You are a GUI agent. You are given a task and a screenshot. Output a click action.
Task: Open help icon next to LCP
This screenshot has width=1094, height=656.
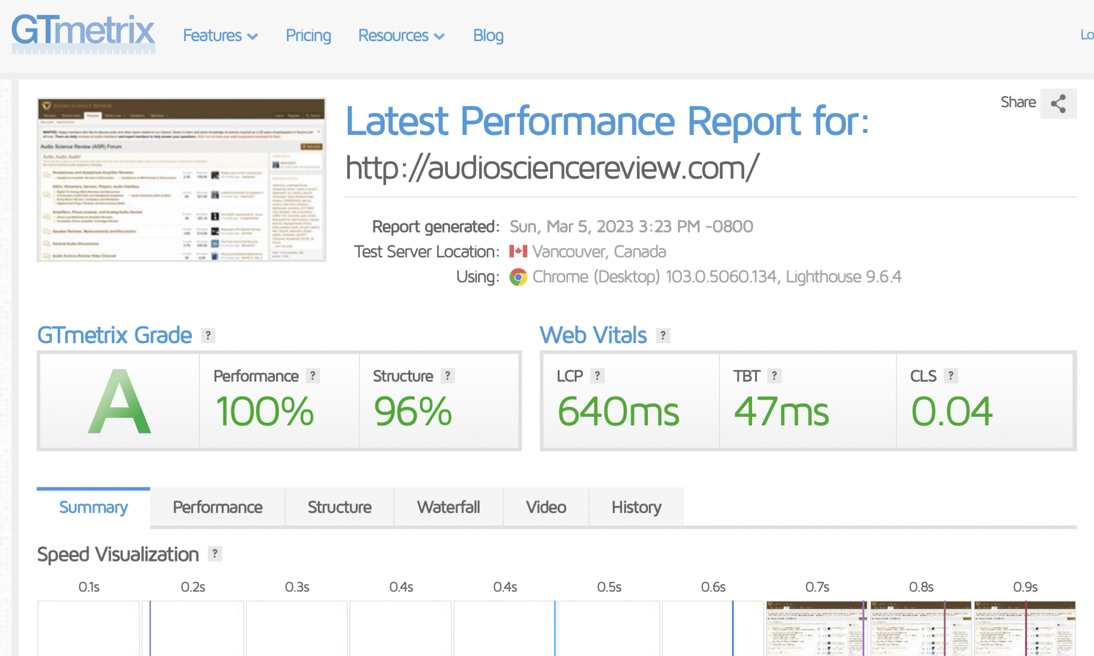coord(597,376)
